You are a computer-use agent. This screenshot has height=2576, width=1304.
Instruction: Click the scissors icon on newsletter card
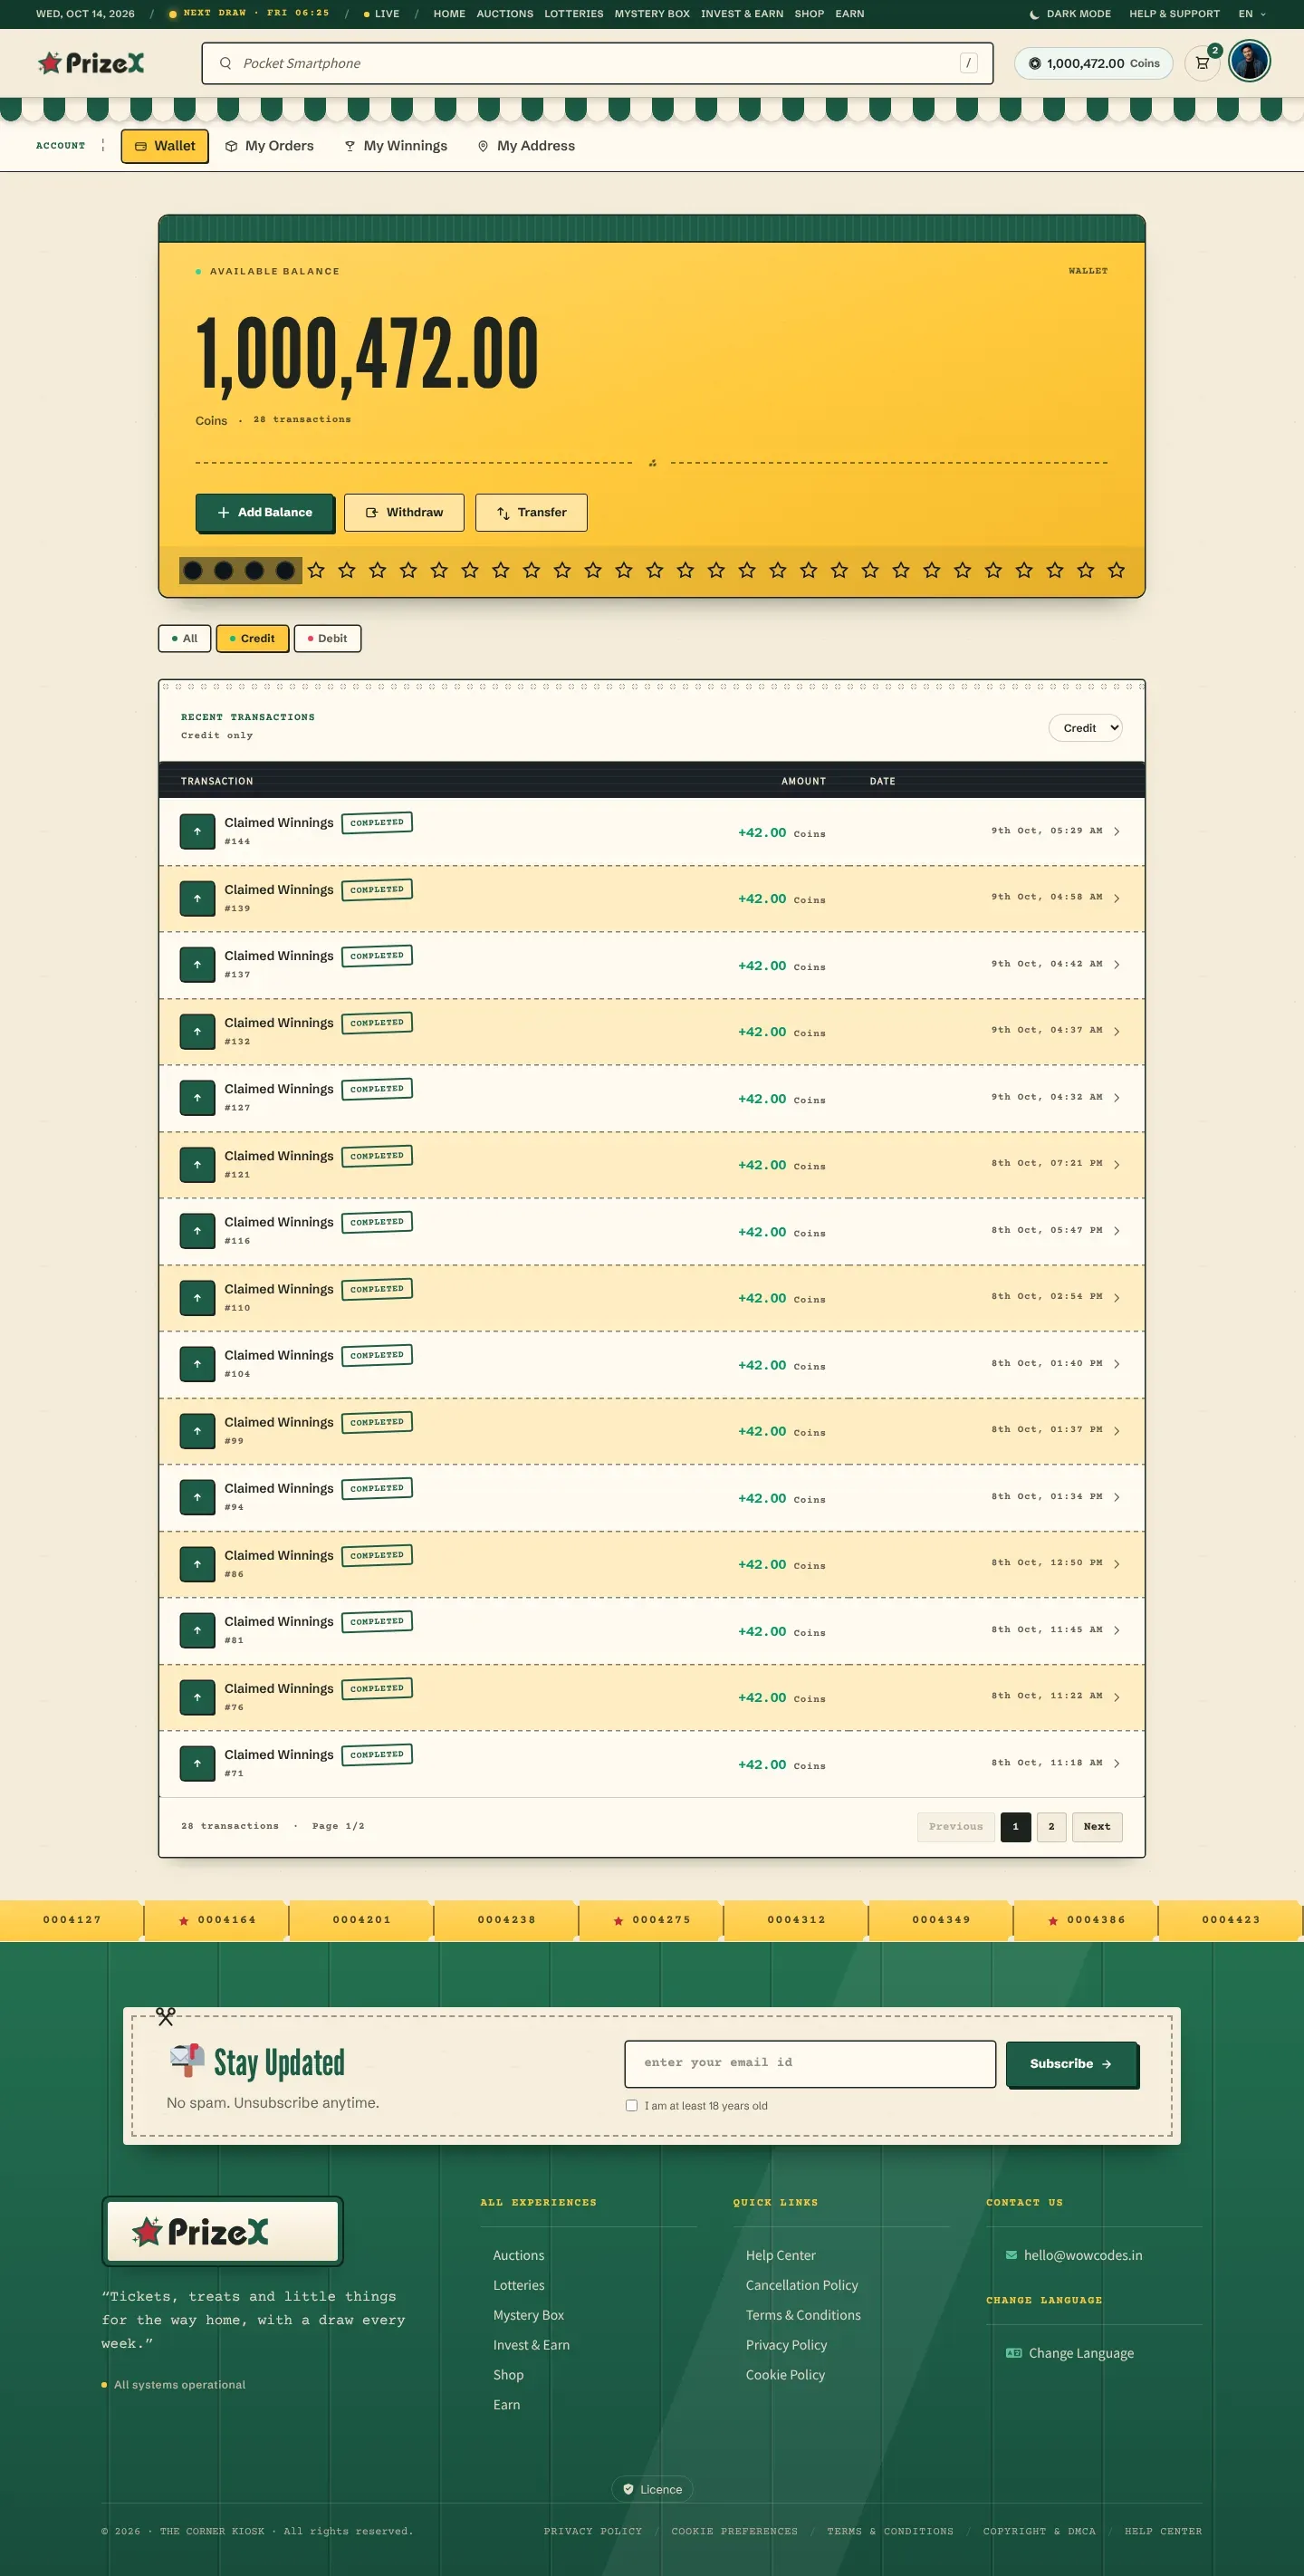pyautogui.click(x=166, y=2016)
